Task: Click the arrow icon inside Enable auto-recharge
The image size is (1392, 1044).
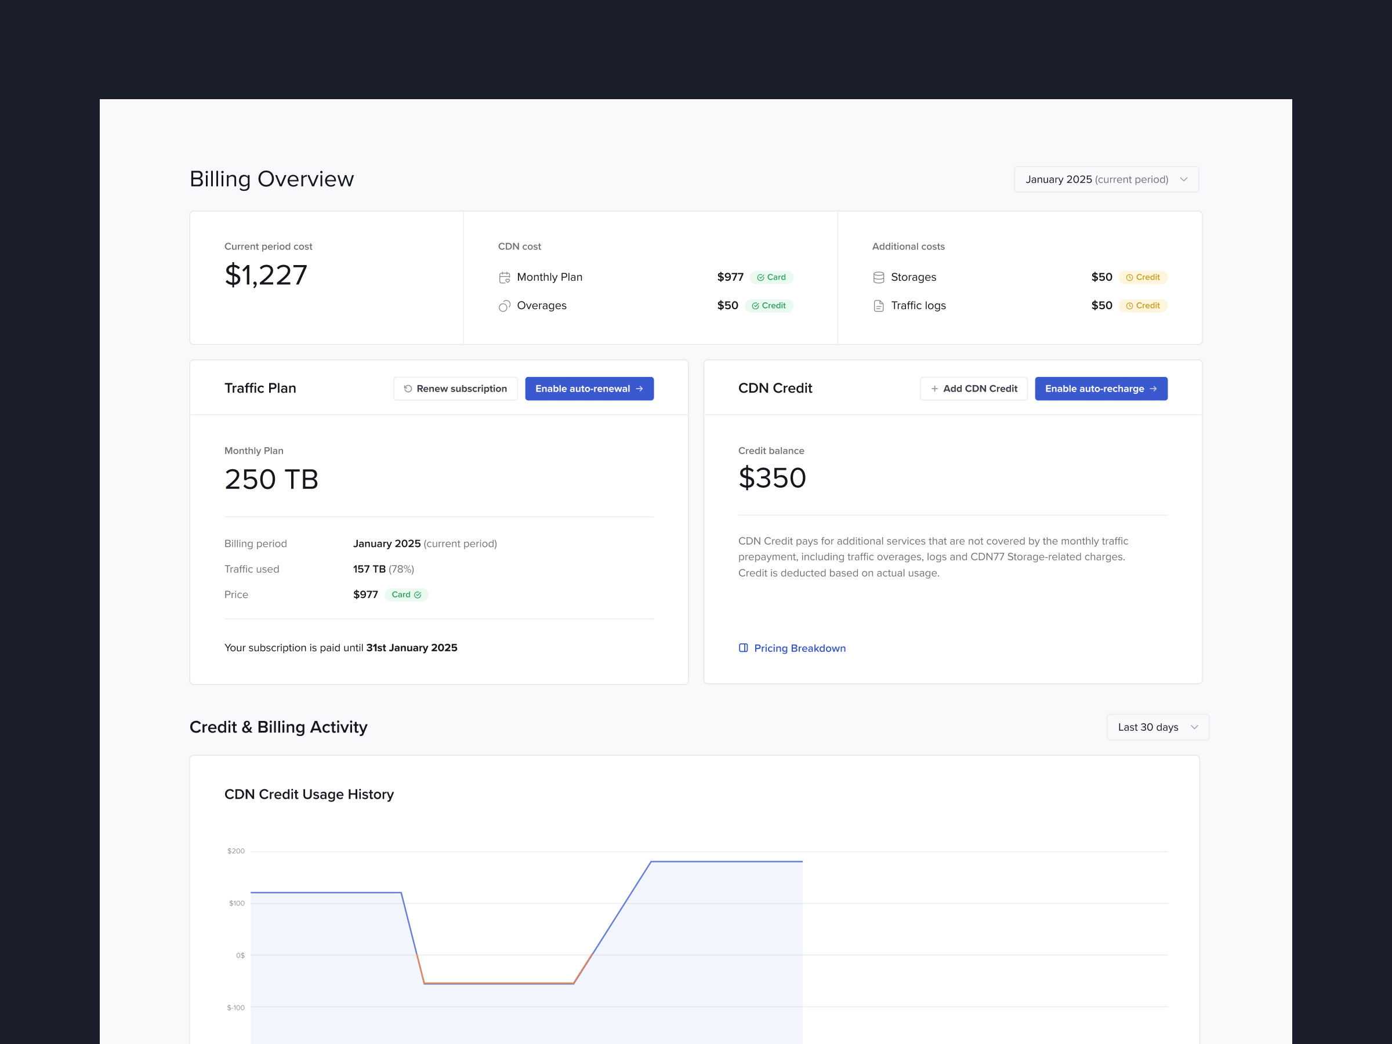Action: (1153, 388)
